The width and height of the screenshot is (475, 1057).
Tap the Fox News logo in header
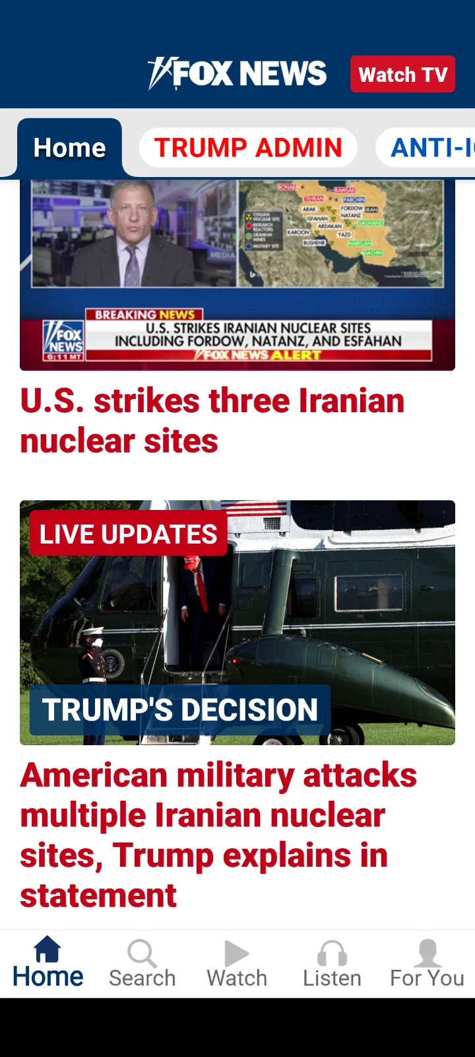coord(237,73)
